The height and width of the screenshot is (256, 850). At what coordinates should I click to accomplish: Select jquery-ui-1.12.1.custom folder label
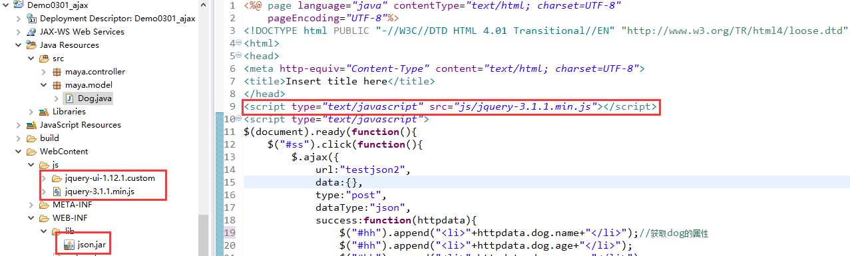pyautogui.click(x=110, y=178)
